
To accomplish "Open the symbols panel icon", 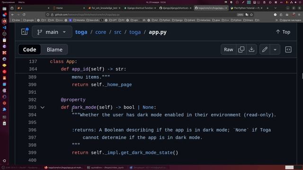I will click(288, 50).
